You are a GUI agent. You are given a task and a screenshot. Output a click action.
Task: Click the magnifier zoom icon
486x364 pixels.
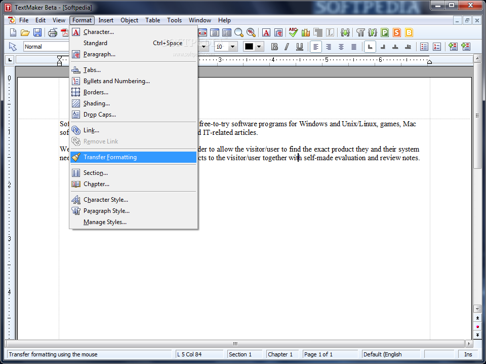pyautogui.click(x=238, y=33)
